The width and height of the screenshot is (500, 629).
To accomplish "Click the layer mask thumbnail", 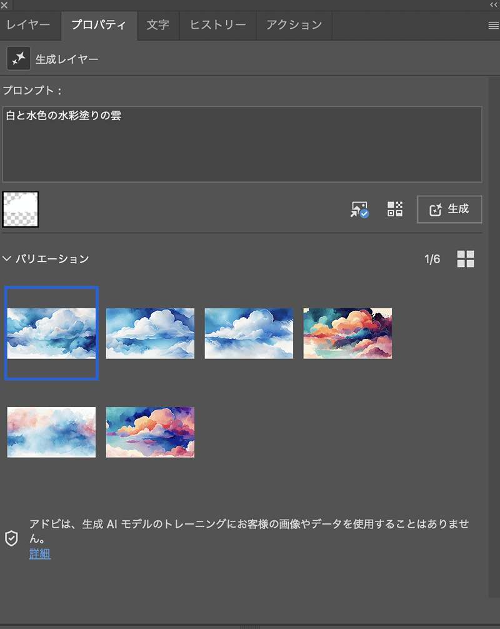I will point(21,209).
